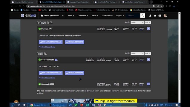The width and height of the screenshot is (190, 107).
Task: Open Optional Files Asc order dropdown
Action: (x=148, y=22)
